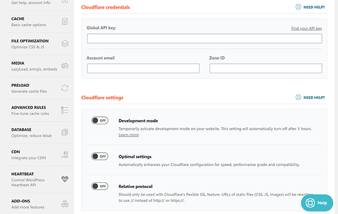This screenshot has height=214, width=338.
Task: Click the lifebuoy icon in floating Help button
Action: tap(310, 203)
